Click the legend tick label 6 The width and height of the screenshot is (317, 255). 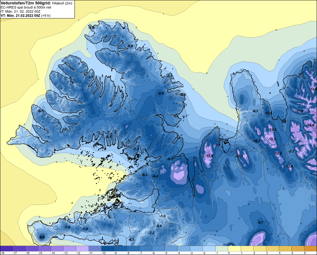pyautogui.click(x=304, y=253)
